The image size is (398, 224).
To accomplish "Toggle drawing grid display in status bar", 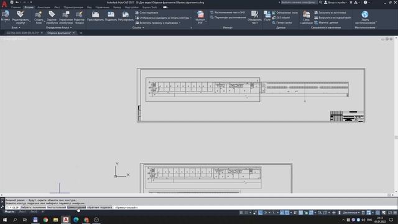I will click(x=241, y=213).
